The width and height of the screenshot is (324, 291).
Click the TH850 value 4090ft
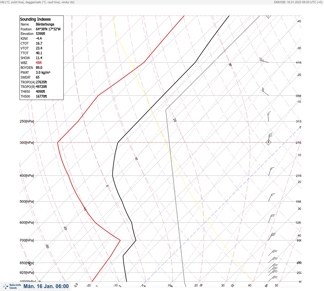point(40,92)
